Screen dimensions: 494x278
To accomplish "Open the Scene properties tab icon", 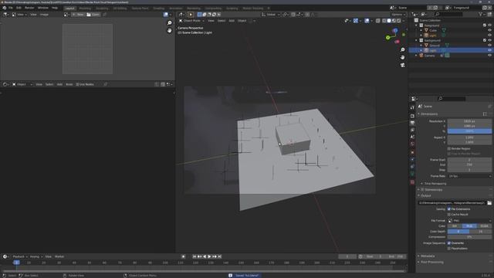I will 412,137.
